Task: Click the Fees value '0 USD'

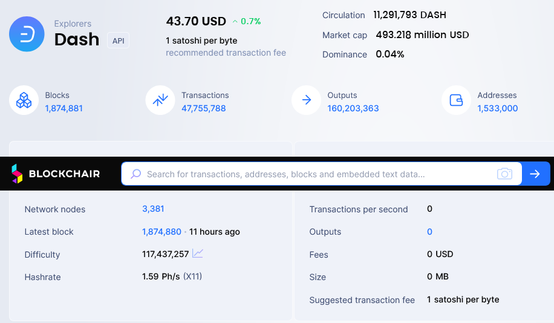Action: tap(440, 254)
